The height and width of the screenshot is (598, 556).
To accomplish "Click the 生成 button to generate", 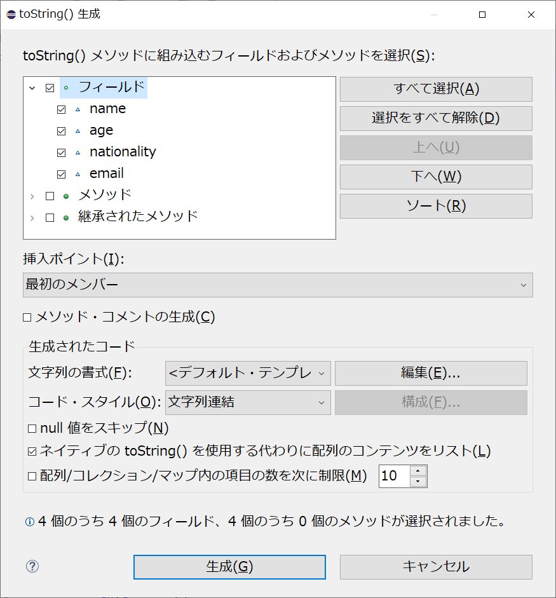I will coord(229,567).
